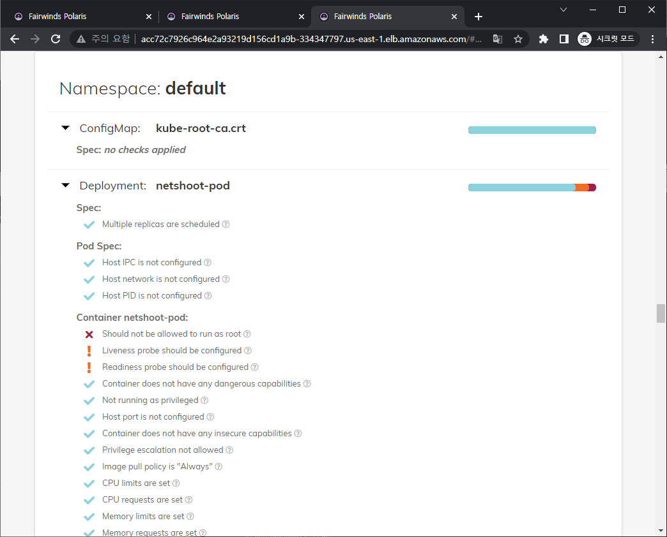
Task: Open help tooltip for "Should not be allowed to run as root"
Action: coord(248,334)
